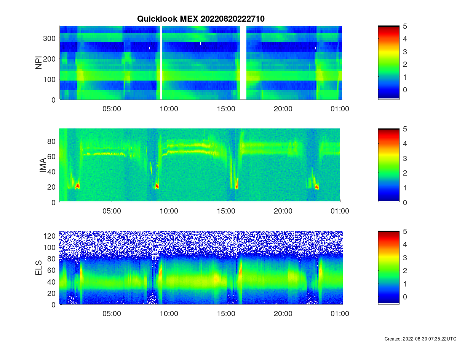Click the 40 tick on the ELS y-axis
The width and height of the screenshot is (457, 342).
tap(52, 282)
